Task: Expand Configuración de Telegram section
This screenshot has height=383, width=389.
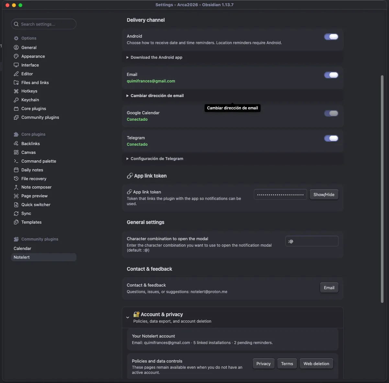Action: pyautogui.click(x=233, y=159)
